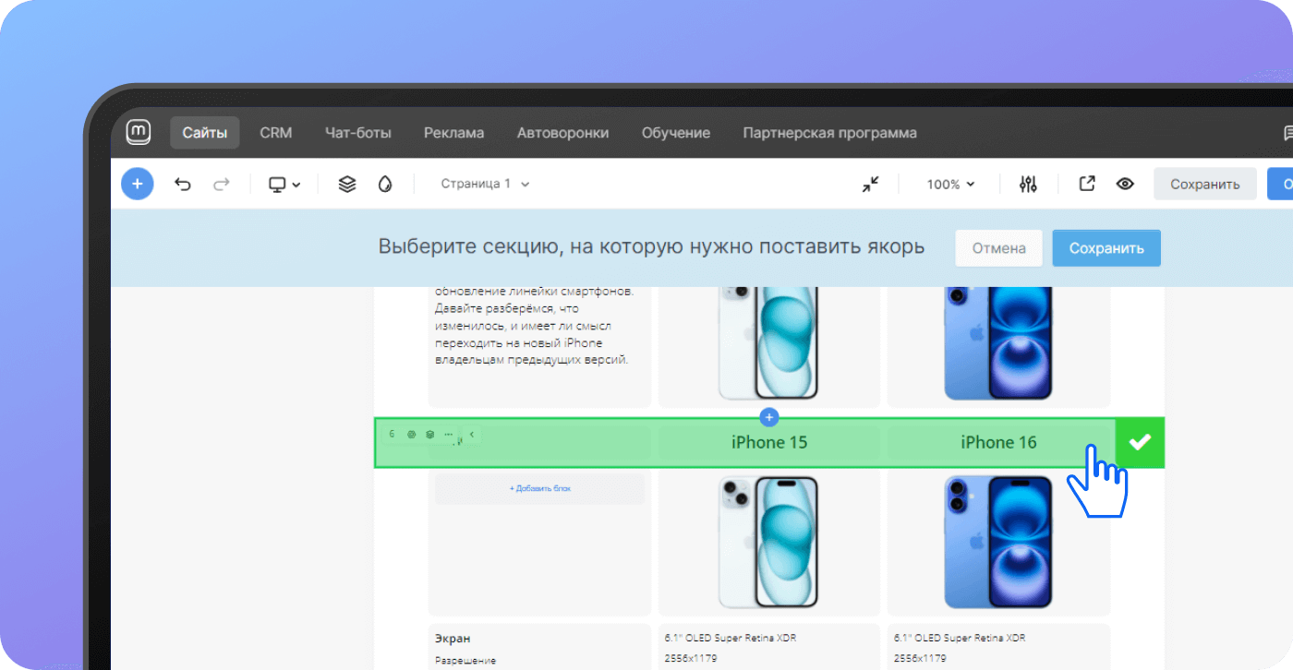Open the CRM tab
The image size is (1293, 670).
pyautogui.click(x=276, y=133)
